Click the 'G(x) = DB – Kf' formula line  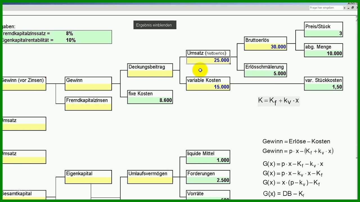[x=283, y=194]
